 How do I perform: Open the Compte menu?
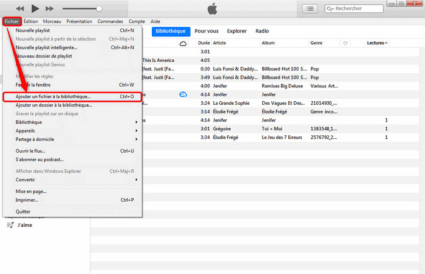[x=137, y=21]
